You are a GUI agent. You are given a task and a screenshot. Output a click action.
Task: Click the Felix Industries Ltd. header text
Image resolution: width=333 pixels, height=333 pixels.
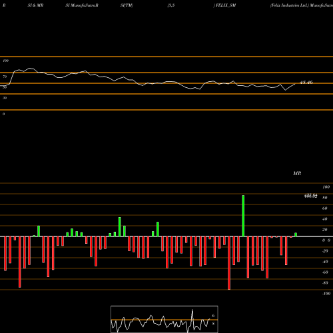click(290, 5)
